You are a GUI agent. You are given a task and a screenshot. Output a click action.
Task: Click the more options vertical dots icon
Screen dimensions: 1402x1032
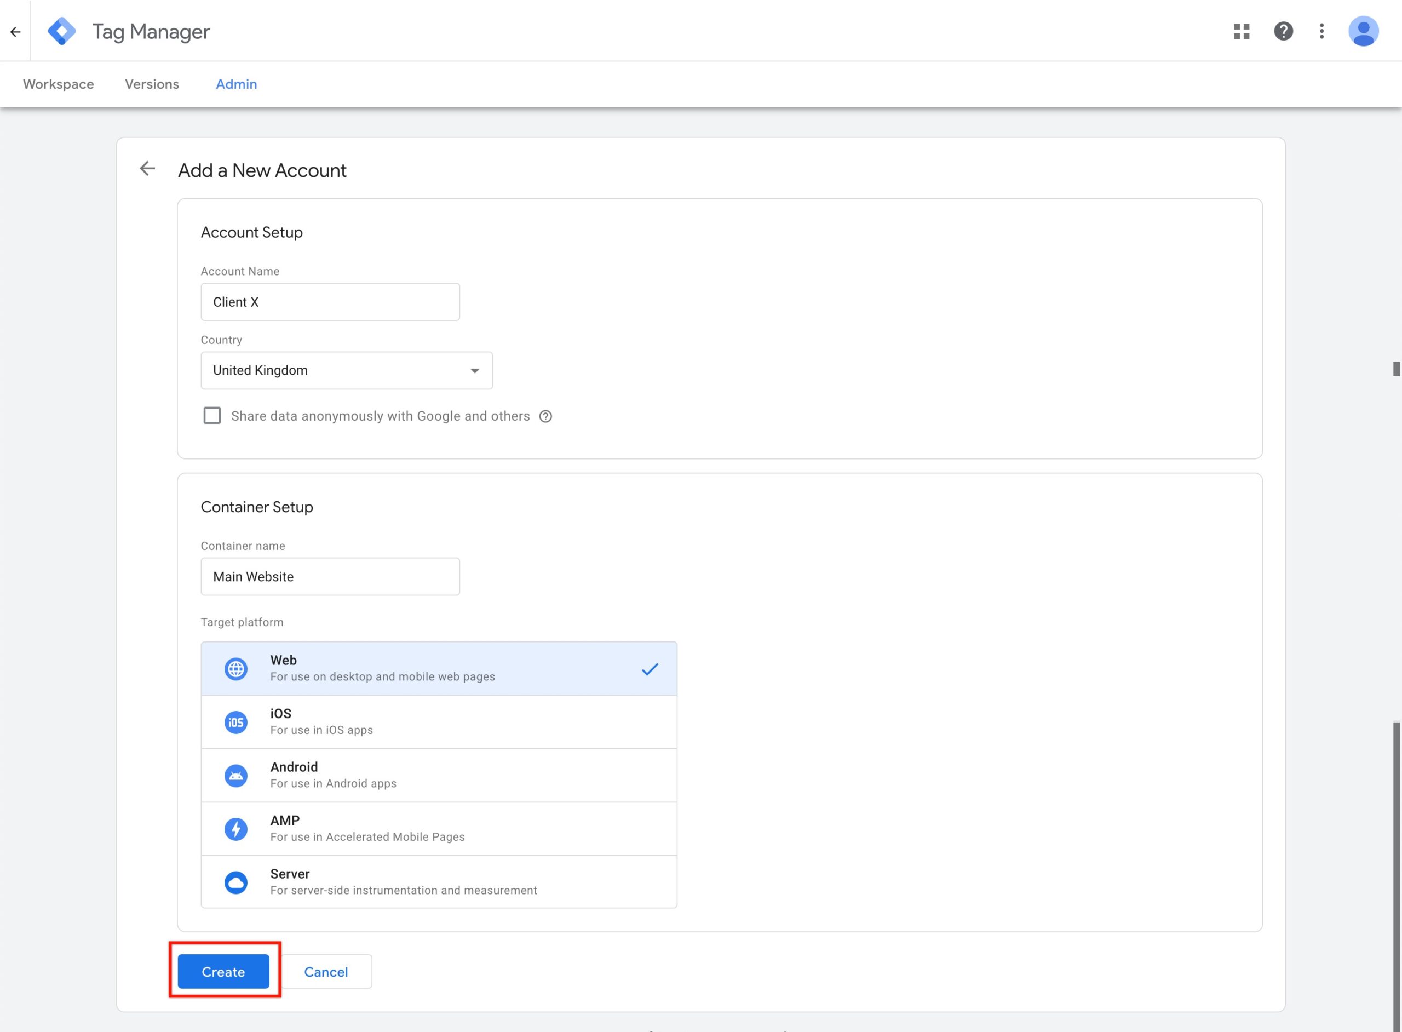pyautogui.click(x=1321, y=31)
